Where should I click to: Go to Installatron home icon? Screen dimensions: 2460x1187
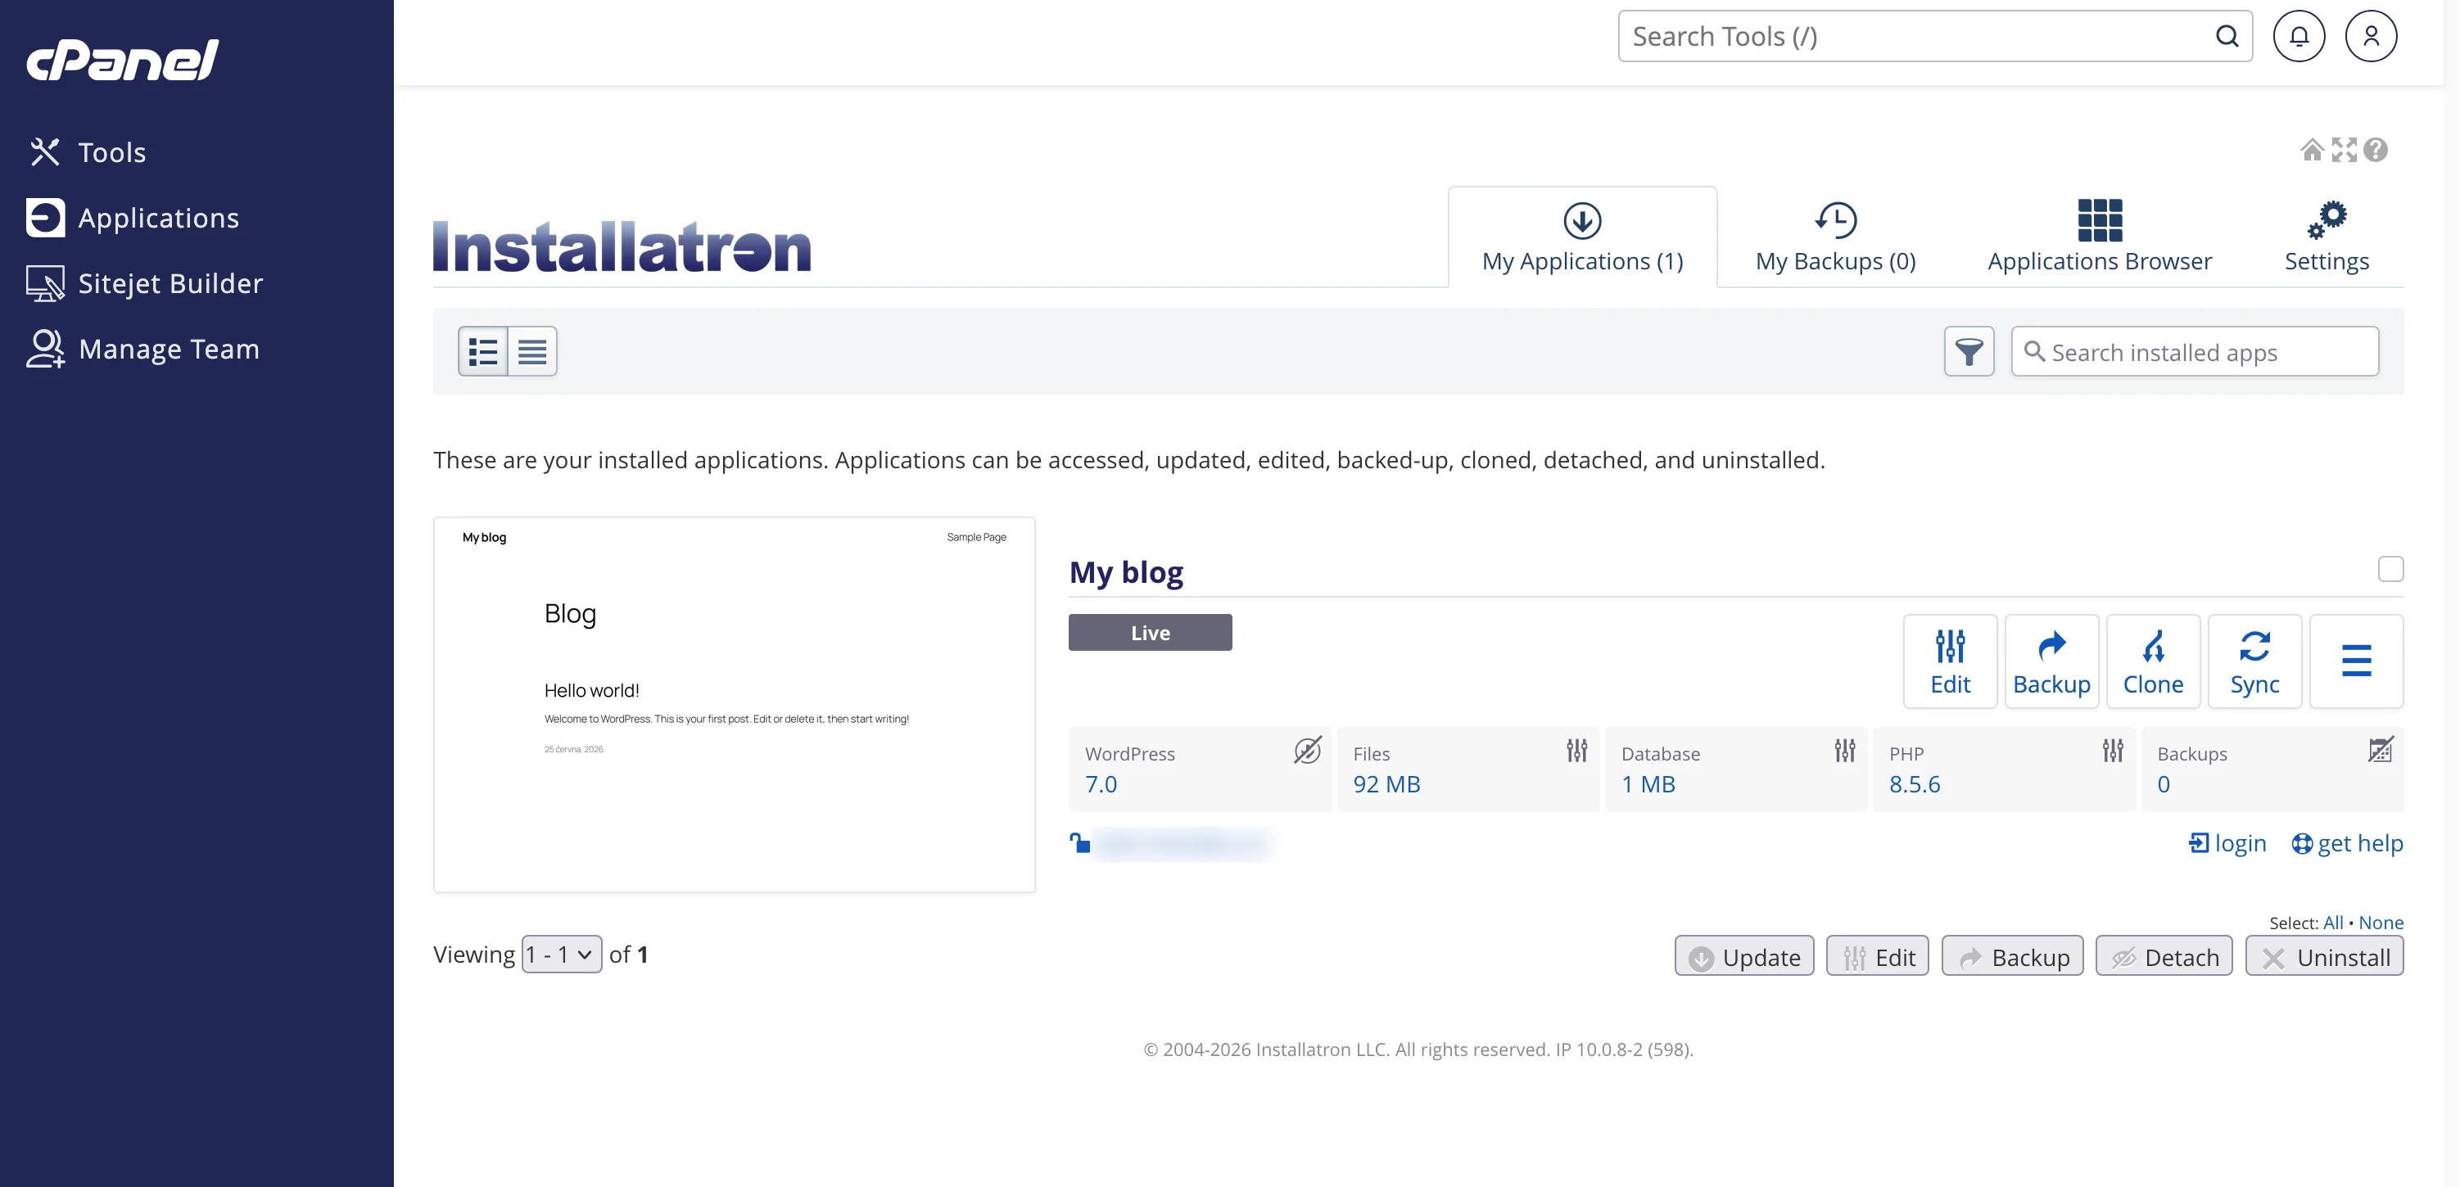[2311, 150]
